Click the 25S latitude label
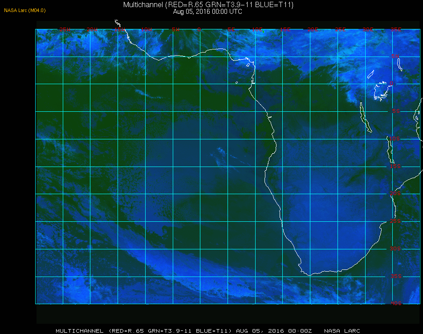Screen dimensions: 423x334 (x=395, y=221)
